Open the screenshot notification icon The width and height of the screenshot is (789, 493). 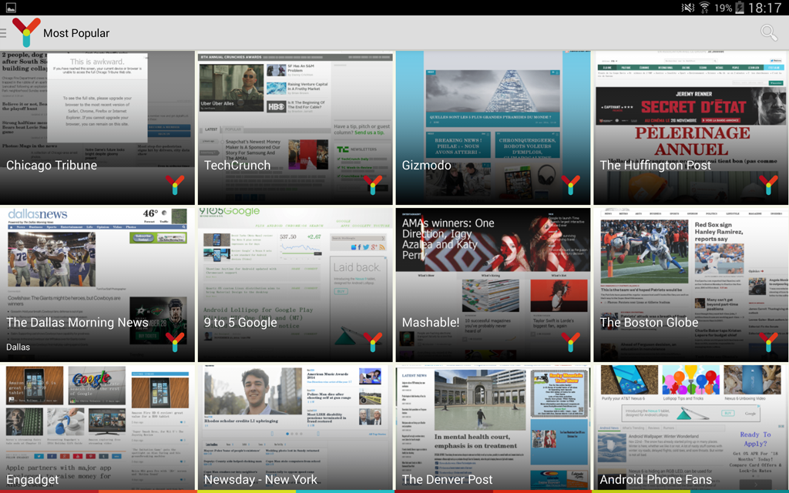(x=11, y=8)
